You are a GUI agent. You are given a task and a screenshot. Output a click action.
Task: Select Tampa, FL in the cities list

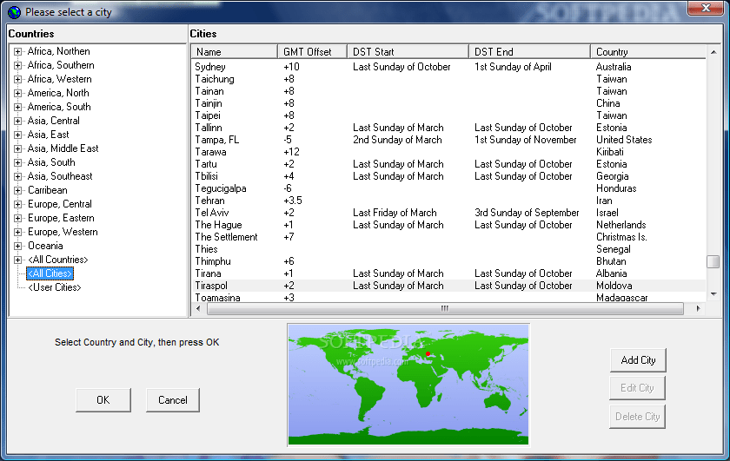(x=217, y=140)
